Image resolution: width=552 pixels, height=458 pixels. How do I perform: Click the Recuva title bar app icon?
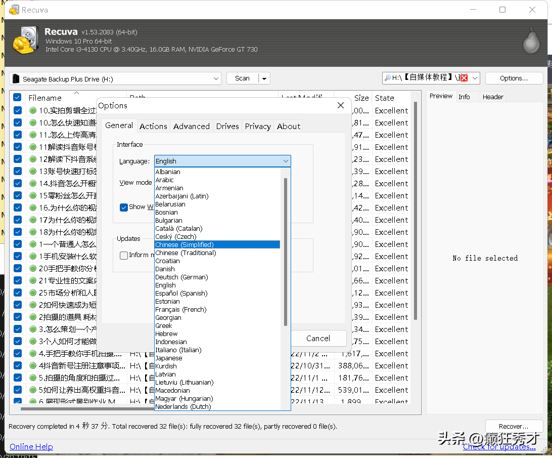click(x=14, y=10)
